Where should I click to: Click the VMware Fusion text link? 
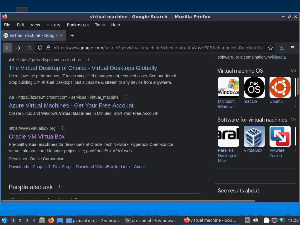[x=277, y=153]
